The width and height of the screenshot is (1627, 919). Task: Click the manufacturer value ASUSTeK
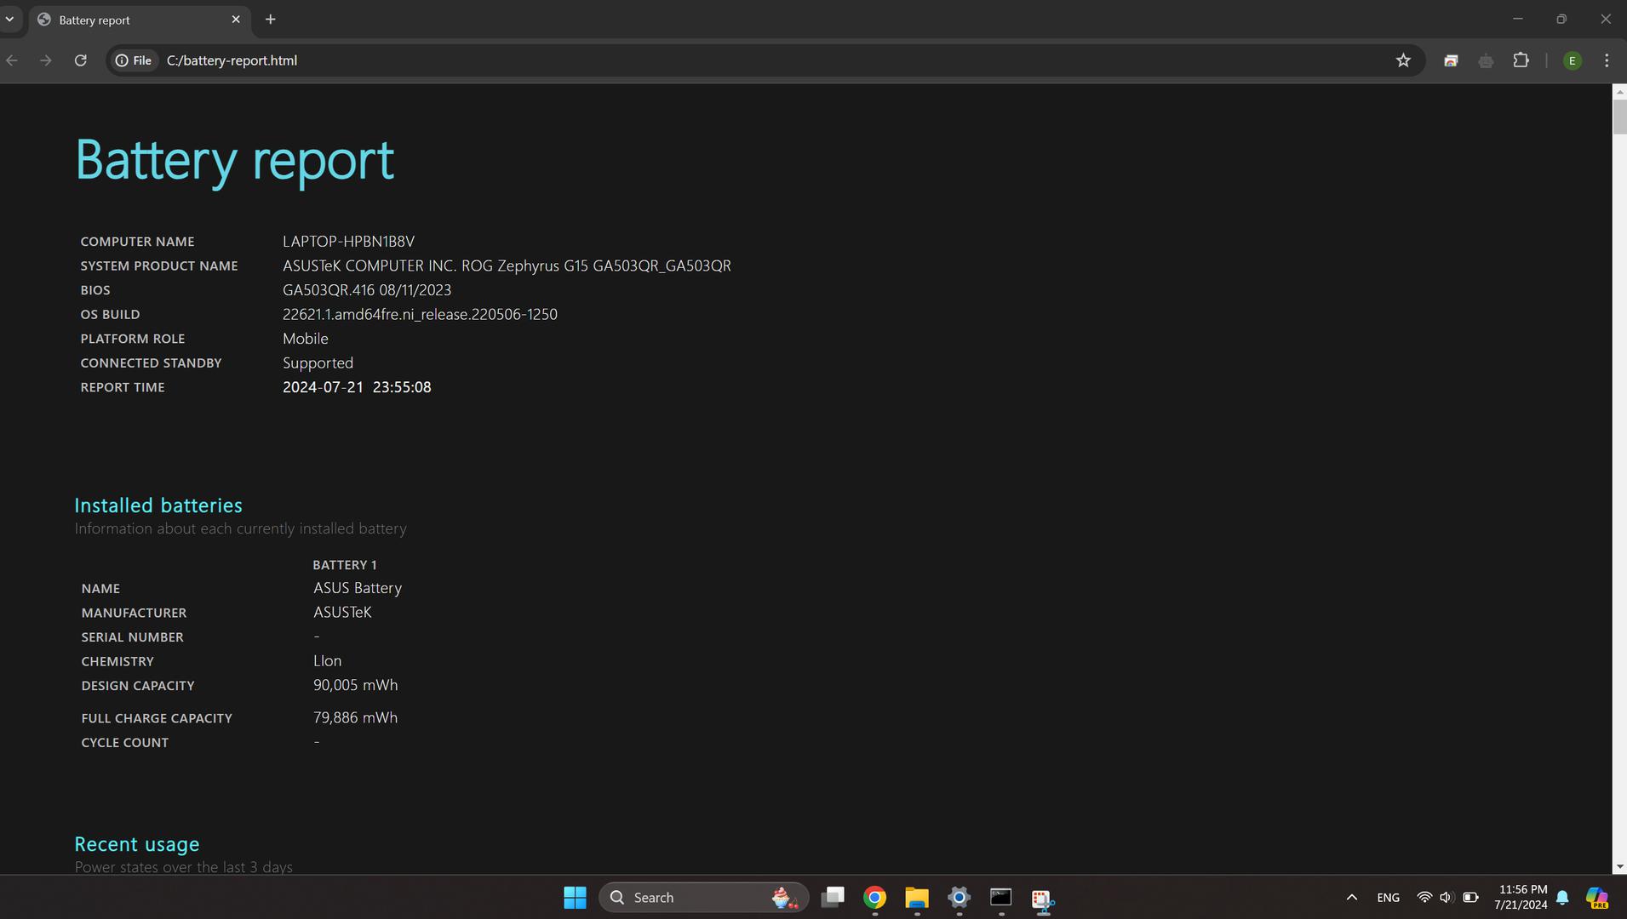pos(342,613)
